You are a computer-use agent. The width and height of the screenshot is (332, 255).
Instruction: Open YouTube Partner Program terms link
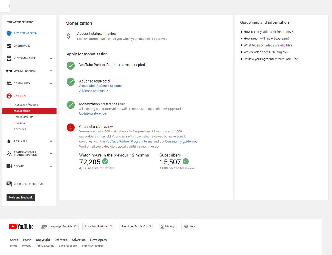129,141
